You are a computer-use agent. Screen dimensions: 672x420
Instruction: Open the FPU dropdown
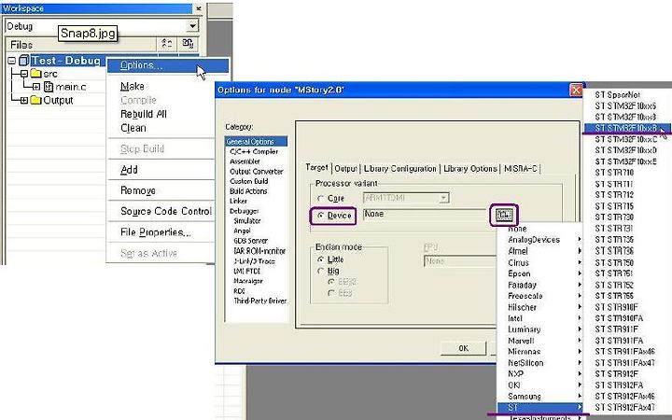459,261
